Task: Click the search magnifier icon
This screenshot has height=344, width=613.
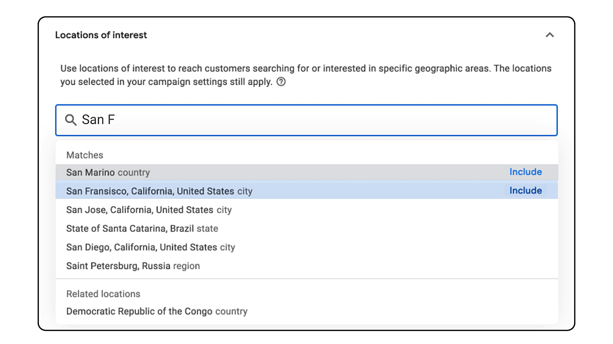Action: pos(71,120)
